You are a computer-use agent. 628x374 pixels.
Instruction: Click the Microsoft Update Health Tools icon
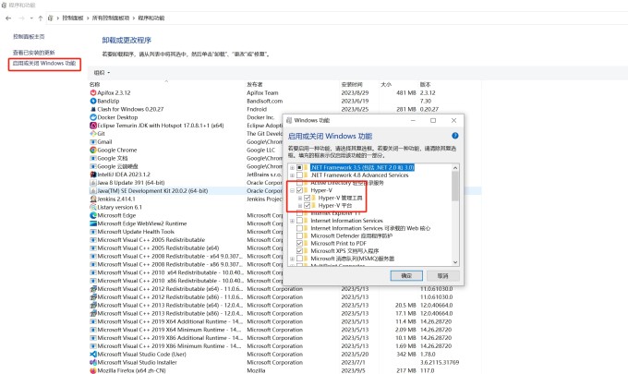pyautogui.click(x=93, y=232)
